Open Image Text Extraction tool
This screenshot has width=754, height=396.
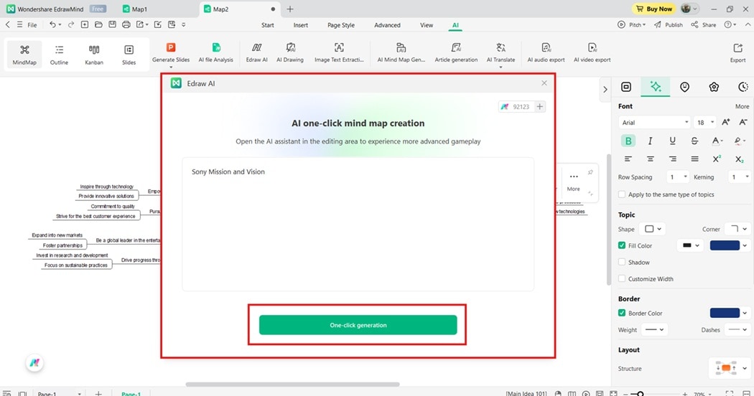pyautogui.click(x=339, y=53)
